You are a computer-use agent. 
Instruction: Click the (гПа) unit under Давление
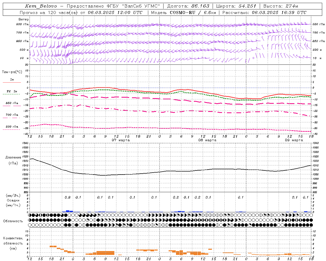[13, 163]
